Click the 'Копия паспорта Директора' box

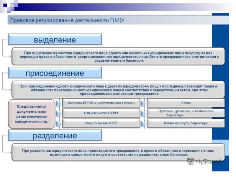point(186,123)
